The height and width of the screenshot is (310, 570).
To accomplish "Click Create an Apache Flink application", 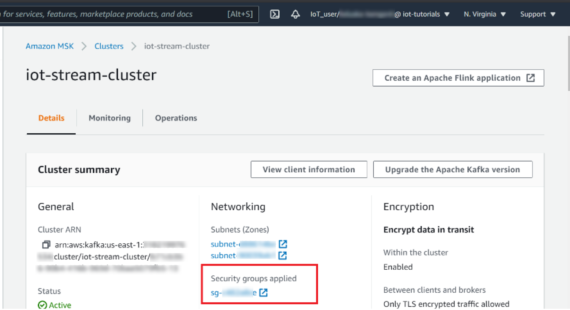I will click(x=458, y=78).
